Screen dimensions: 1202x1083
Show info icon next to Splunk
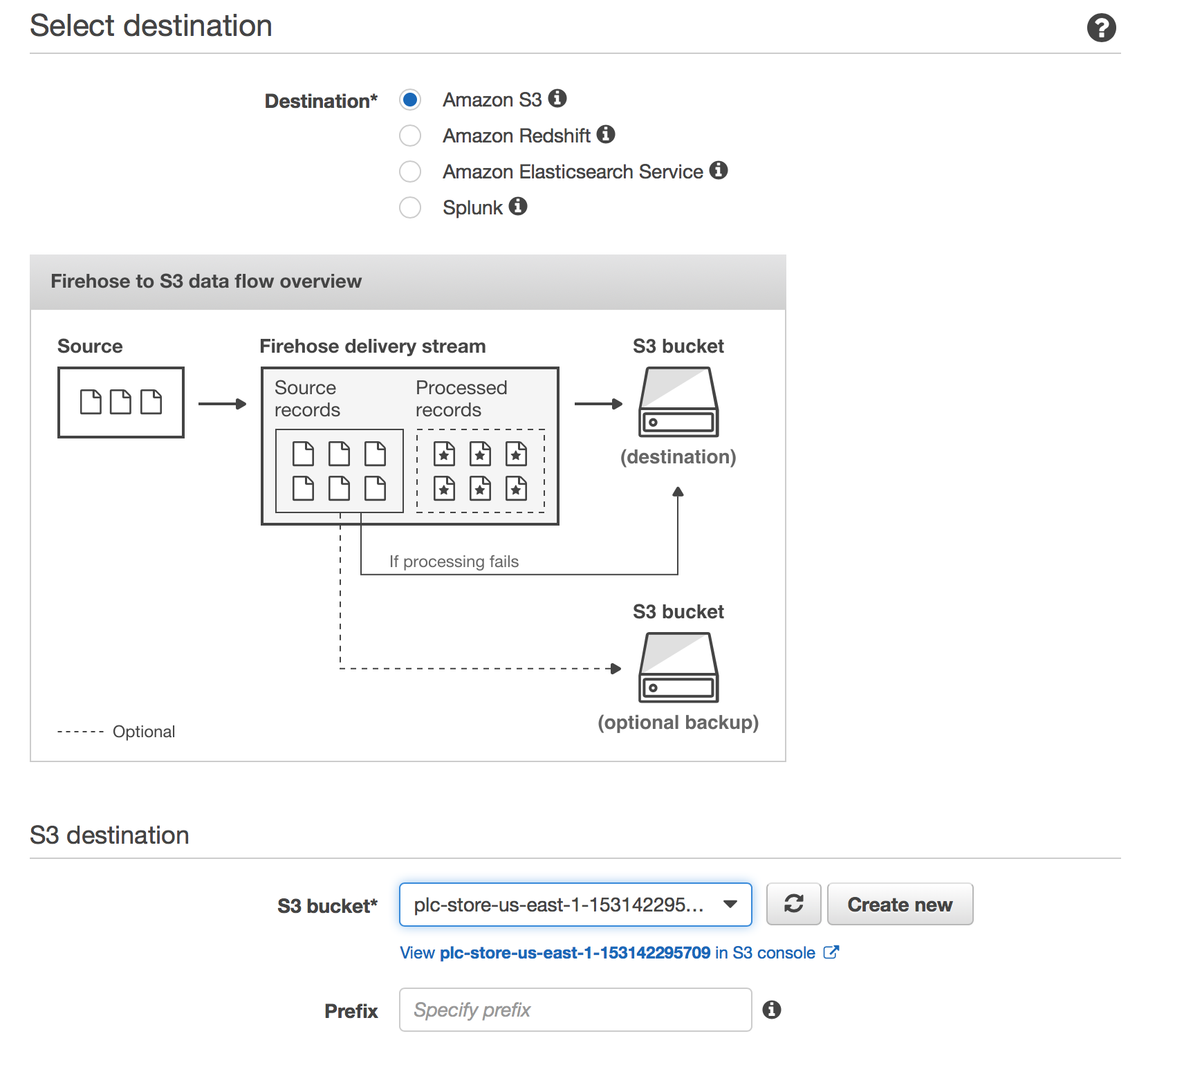[518, 206]
